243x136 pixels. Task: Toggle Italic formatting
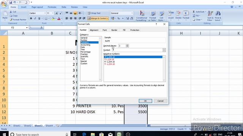(35, 19)
